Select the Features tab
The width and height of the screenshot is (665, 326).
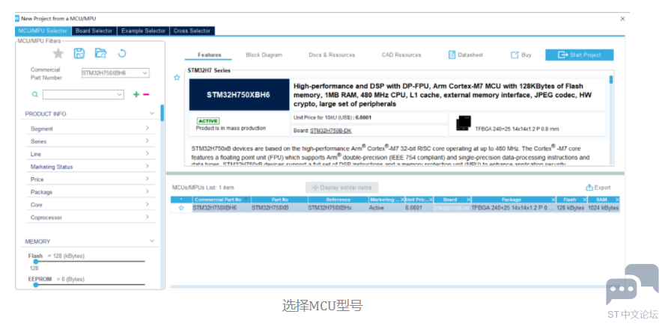[210, 55]
